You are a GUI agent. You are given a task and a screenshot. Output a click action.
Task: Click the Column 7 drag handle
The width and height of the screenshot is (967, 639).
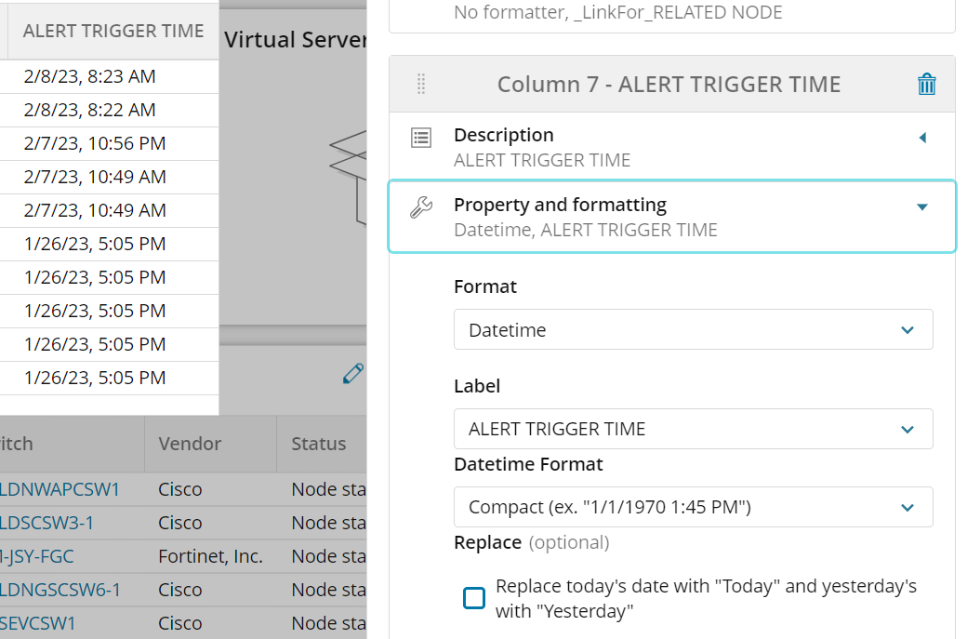coord(420,85)
